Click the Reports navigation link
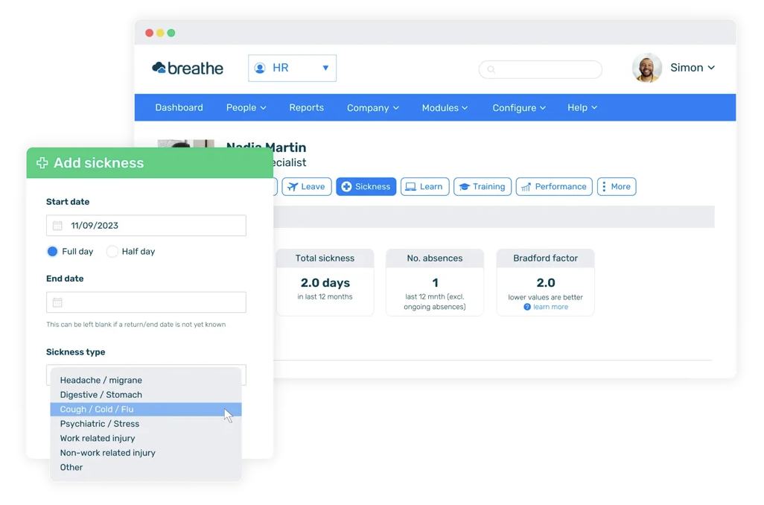 [x=306, y=107]
